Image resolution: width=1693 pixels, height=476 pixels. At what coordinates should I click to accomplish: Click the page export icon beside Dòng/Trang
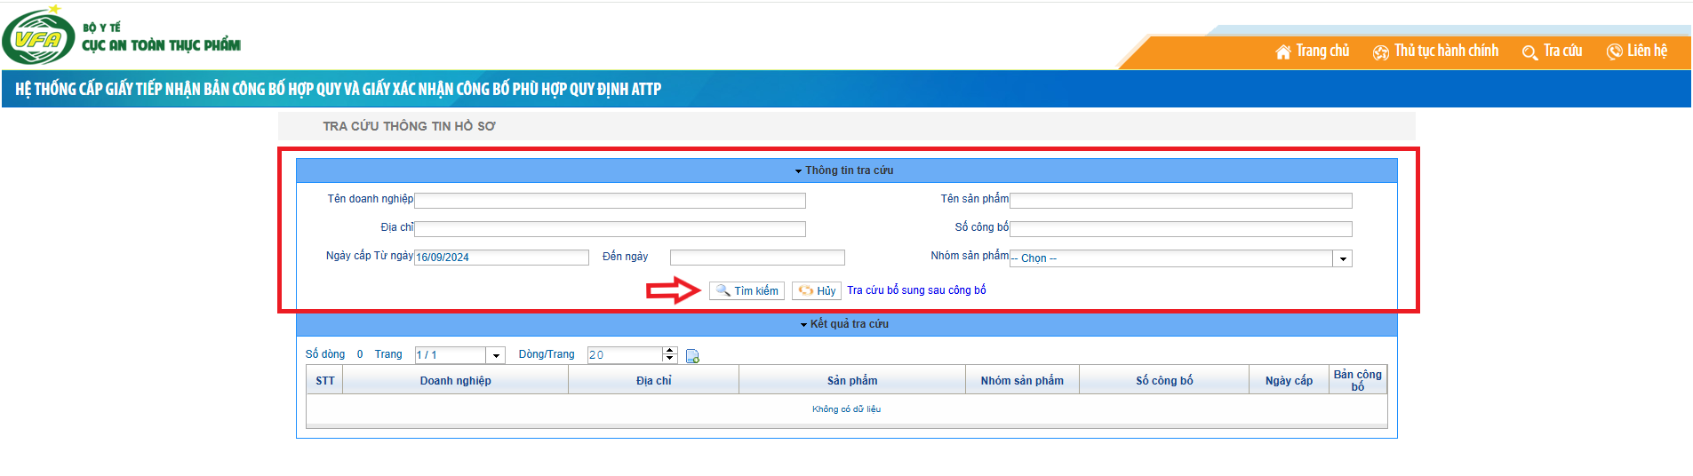(x=692, y=356)
